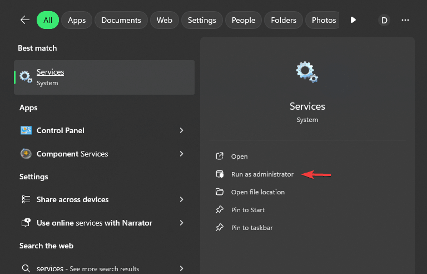Image resolution: width=427 pixels, height=274 pixels.
Task: Switch to the People filter tab
Action: [244, 20]
